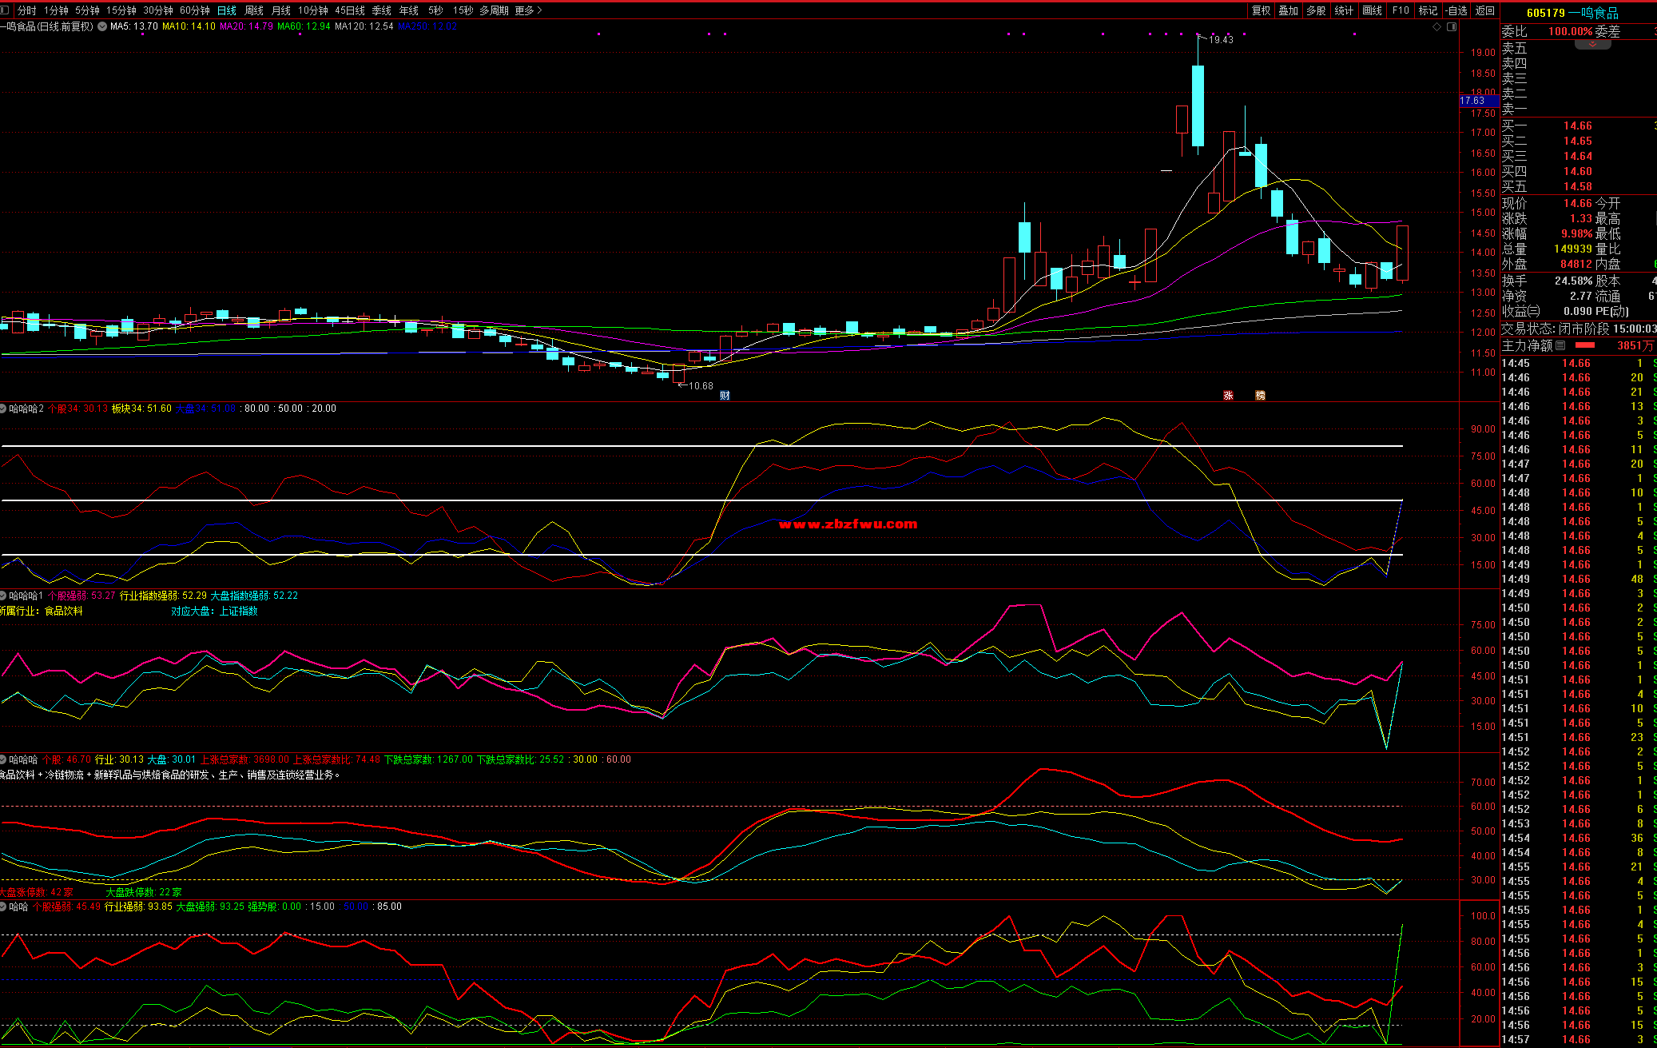Click the 多股 multi-stock button
This screenshot has width=1657, height=1048.
click(x=1317, y=10)
